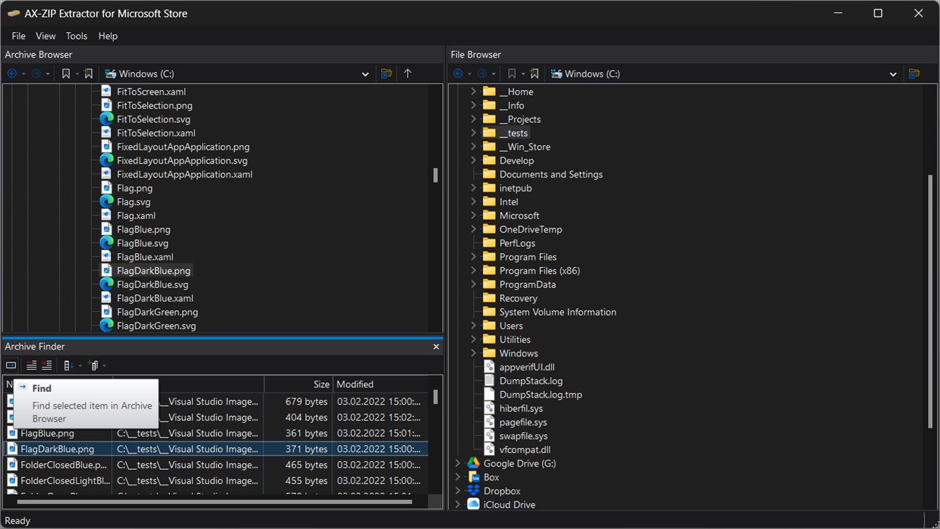
Task: Select the sort column icon in Archive Finder
Action: coord(68,365)
